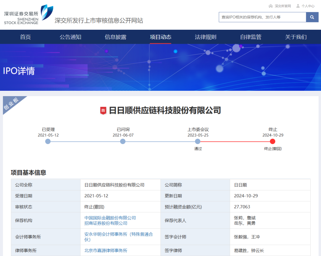Click the red 终止 timeline marker
The width and height of the screenshot is (321, 256).
(273, 141)
